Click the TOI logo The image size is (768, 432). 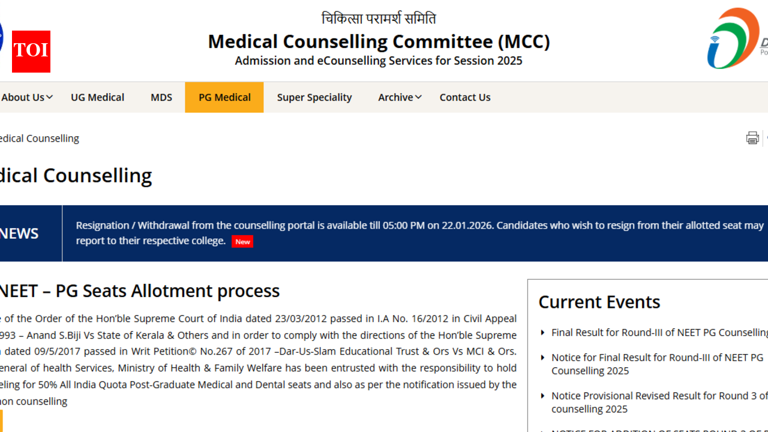[31, 52]
